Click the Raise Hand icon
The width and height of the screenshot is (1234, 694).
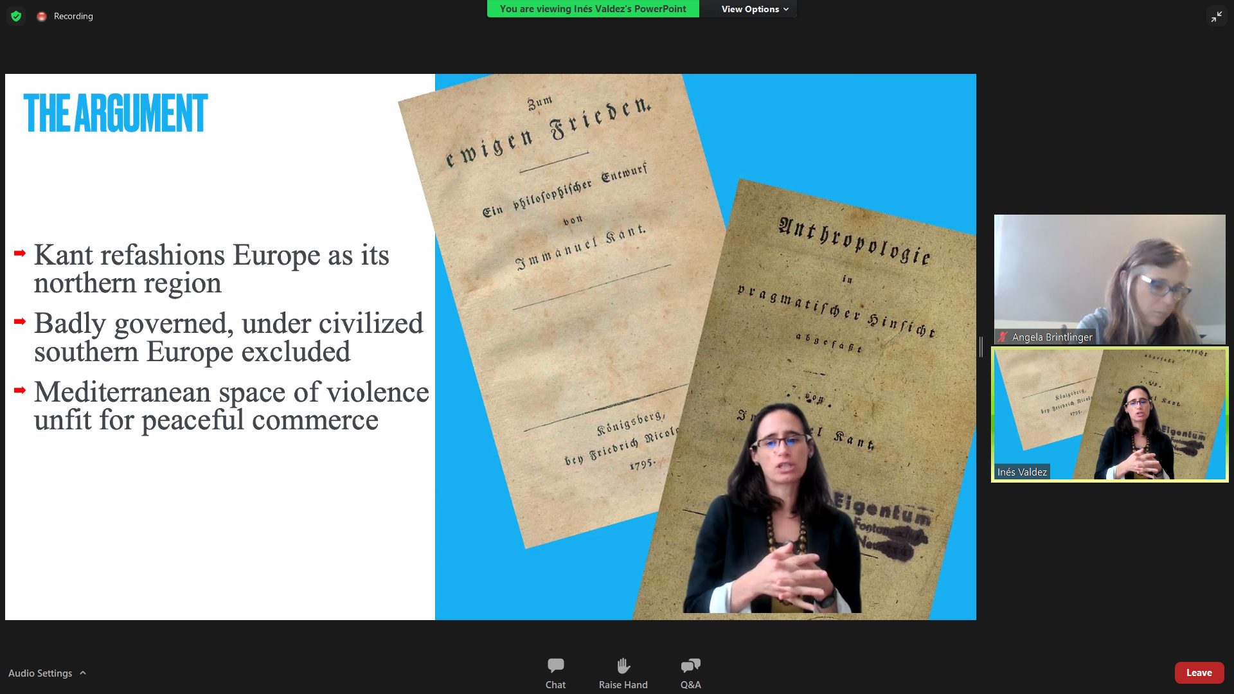(x=623, y=665)
